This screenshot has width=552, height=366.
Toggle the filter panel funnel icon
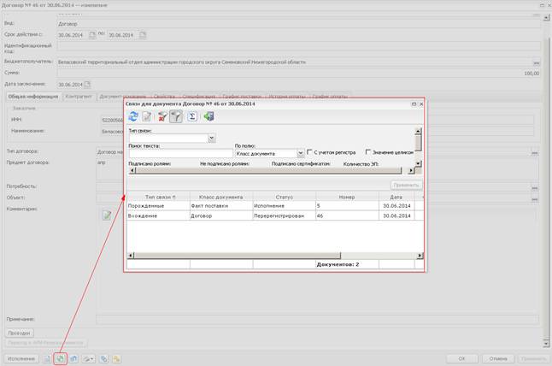[x=176, y=116]
